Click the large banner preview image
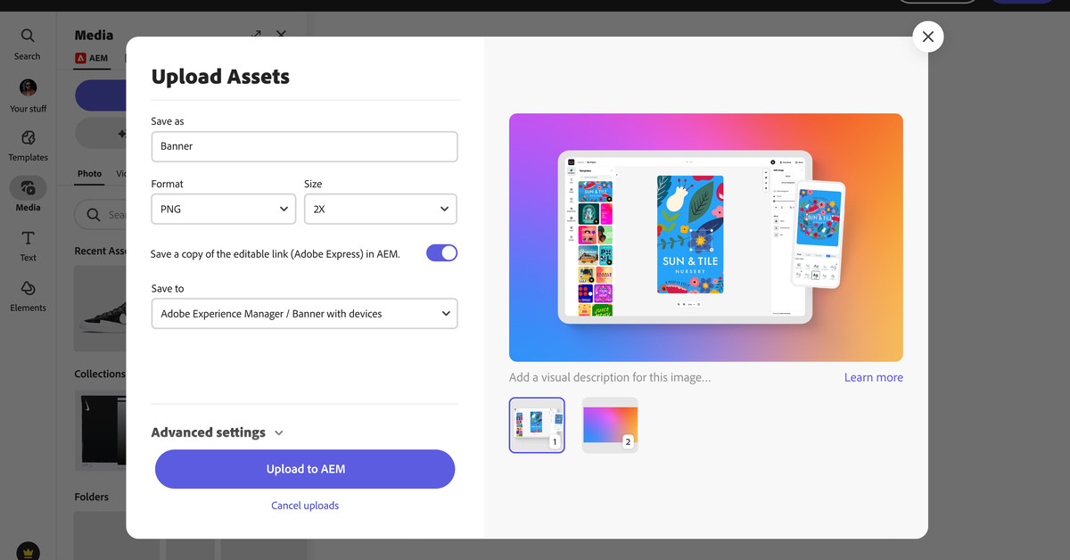Image resolution: width=1070 pixels, height=560 pixels. 706,237
